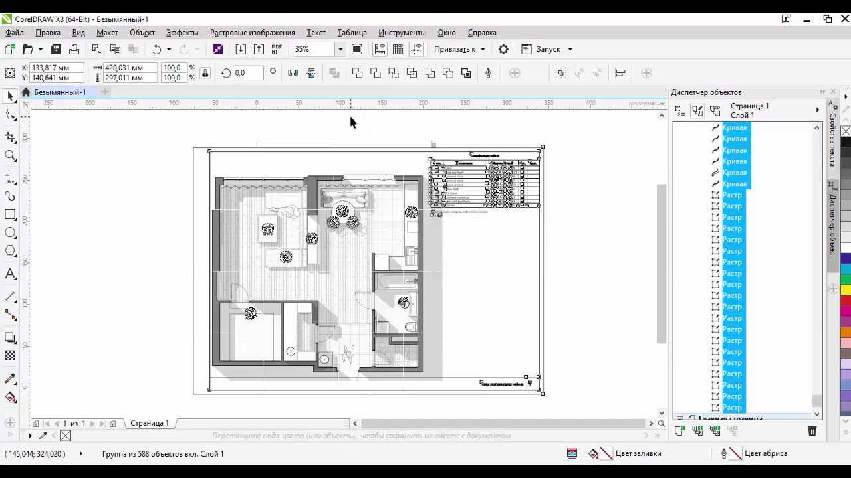
Task: Select the Connector tool
Action: tap(10, 315)
